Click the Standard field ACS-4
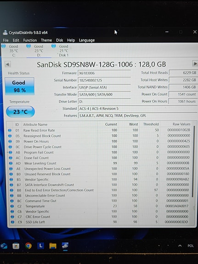The width and height of the screenshot is (198, 264). [137, 109]
